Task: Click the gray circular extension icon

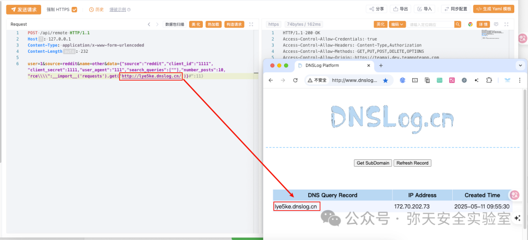Action: pyautogui.click(x=464, y=80)
